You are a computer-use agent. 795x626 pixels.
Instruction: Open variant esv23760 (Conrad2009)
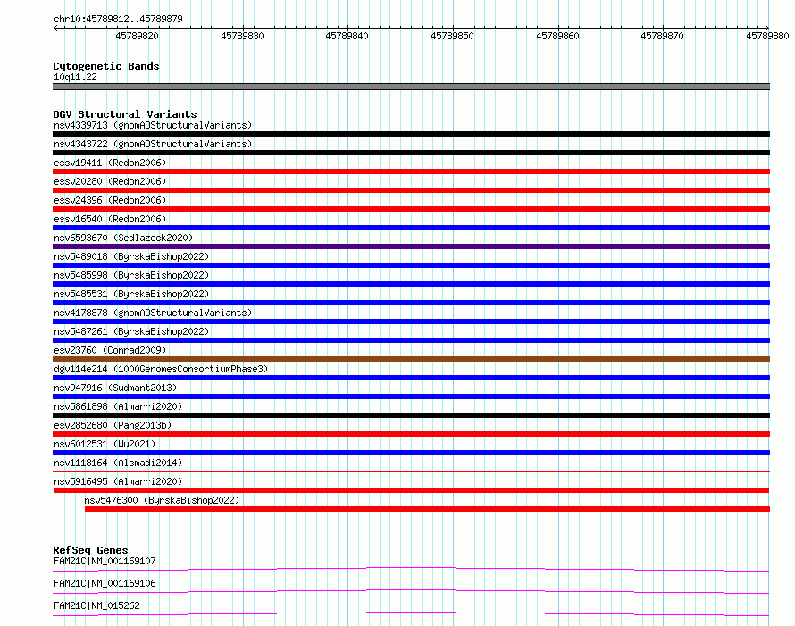pos(110,350)
